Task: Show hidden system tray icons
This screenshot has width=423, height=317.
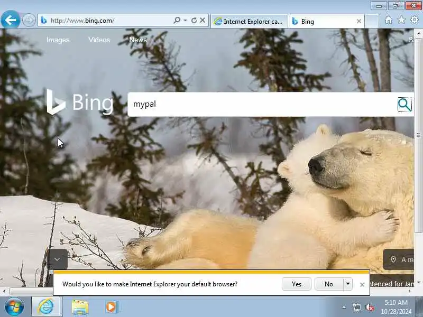Action: [344, 307]
